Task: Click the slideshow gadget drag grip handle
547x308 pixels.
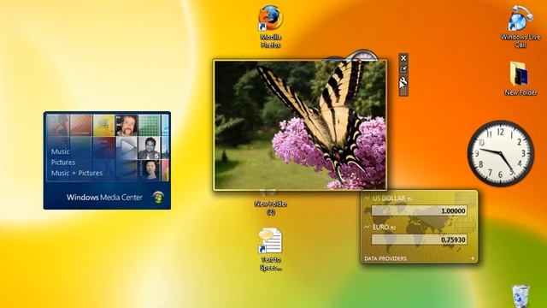Action: (403, 92)
